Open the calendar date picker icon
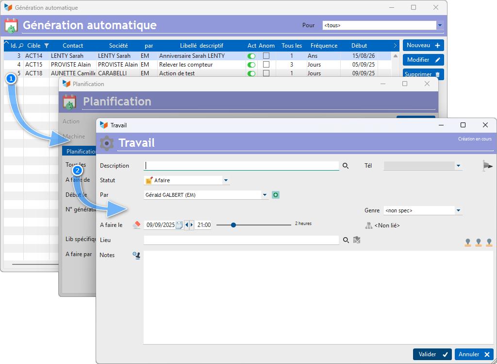The width and height of the screenshot is (497, 364). pos(179,225)
